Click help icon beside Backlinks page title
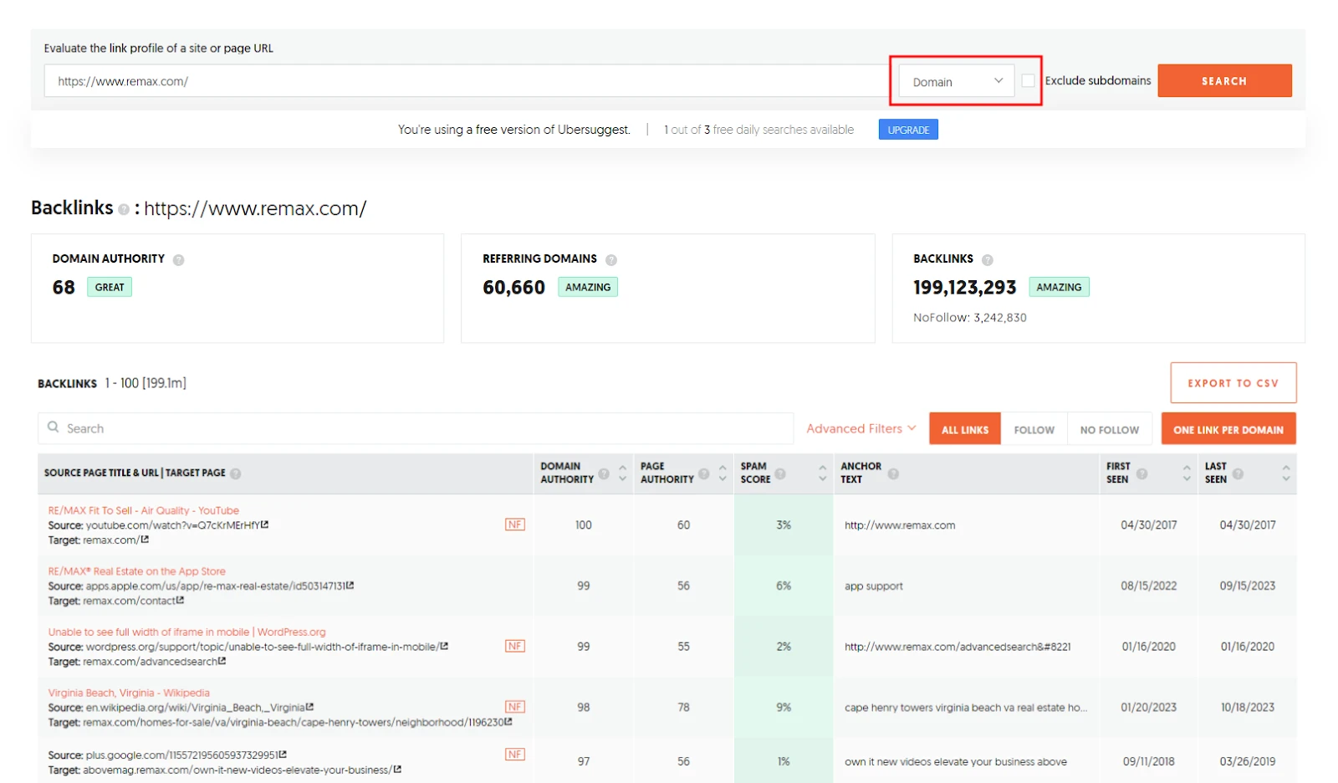The height and width of the screenshot is (783, 1338). [124, 209]
